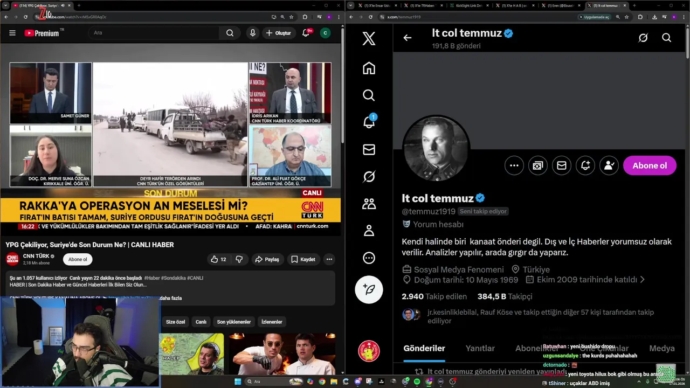
Task: Like the CNN Türk video
Action: tap(219, 259)
